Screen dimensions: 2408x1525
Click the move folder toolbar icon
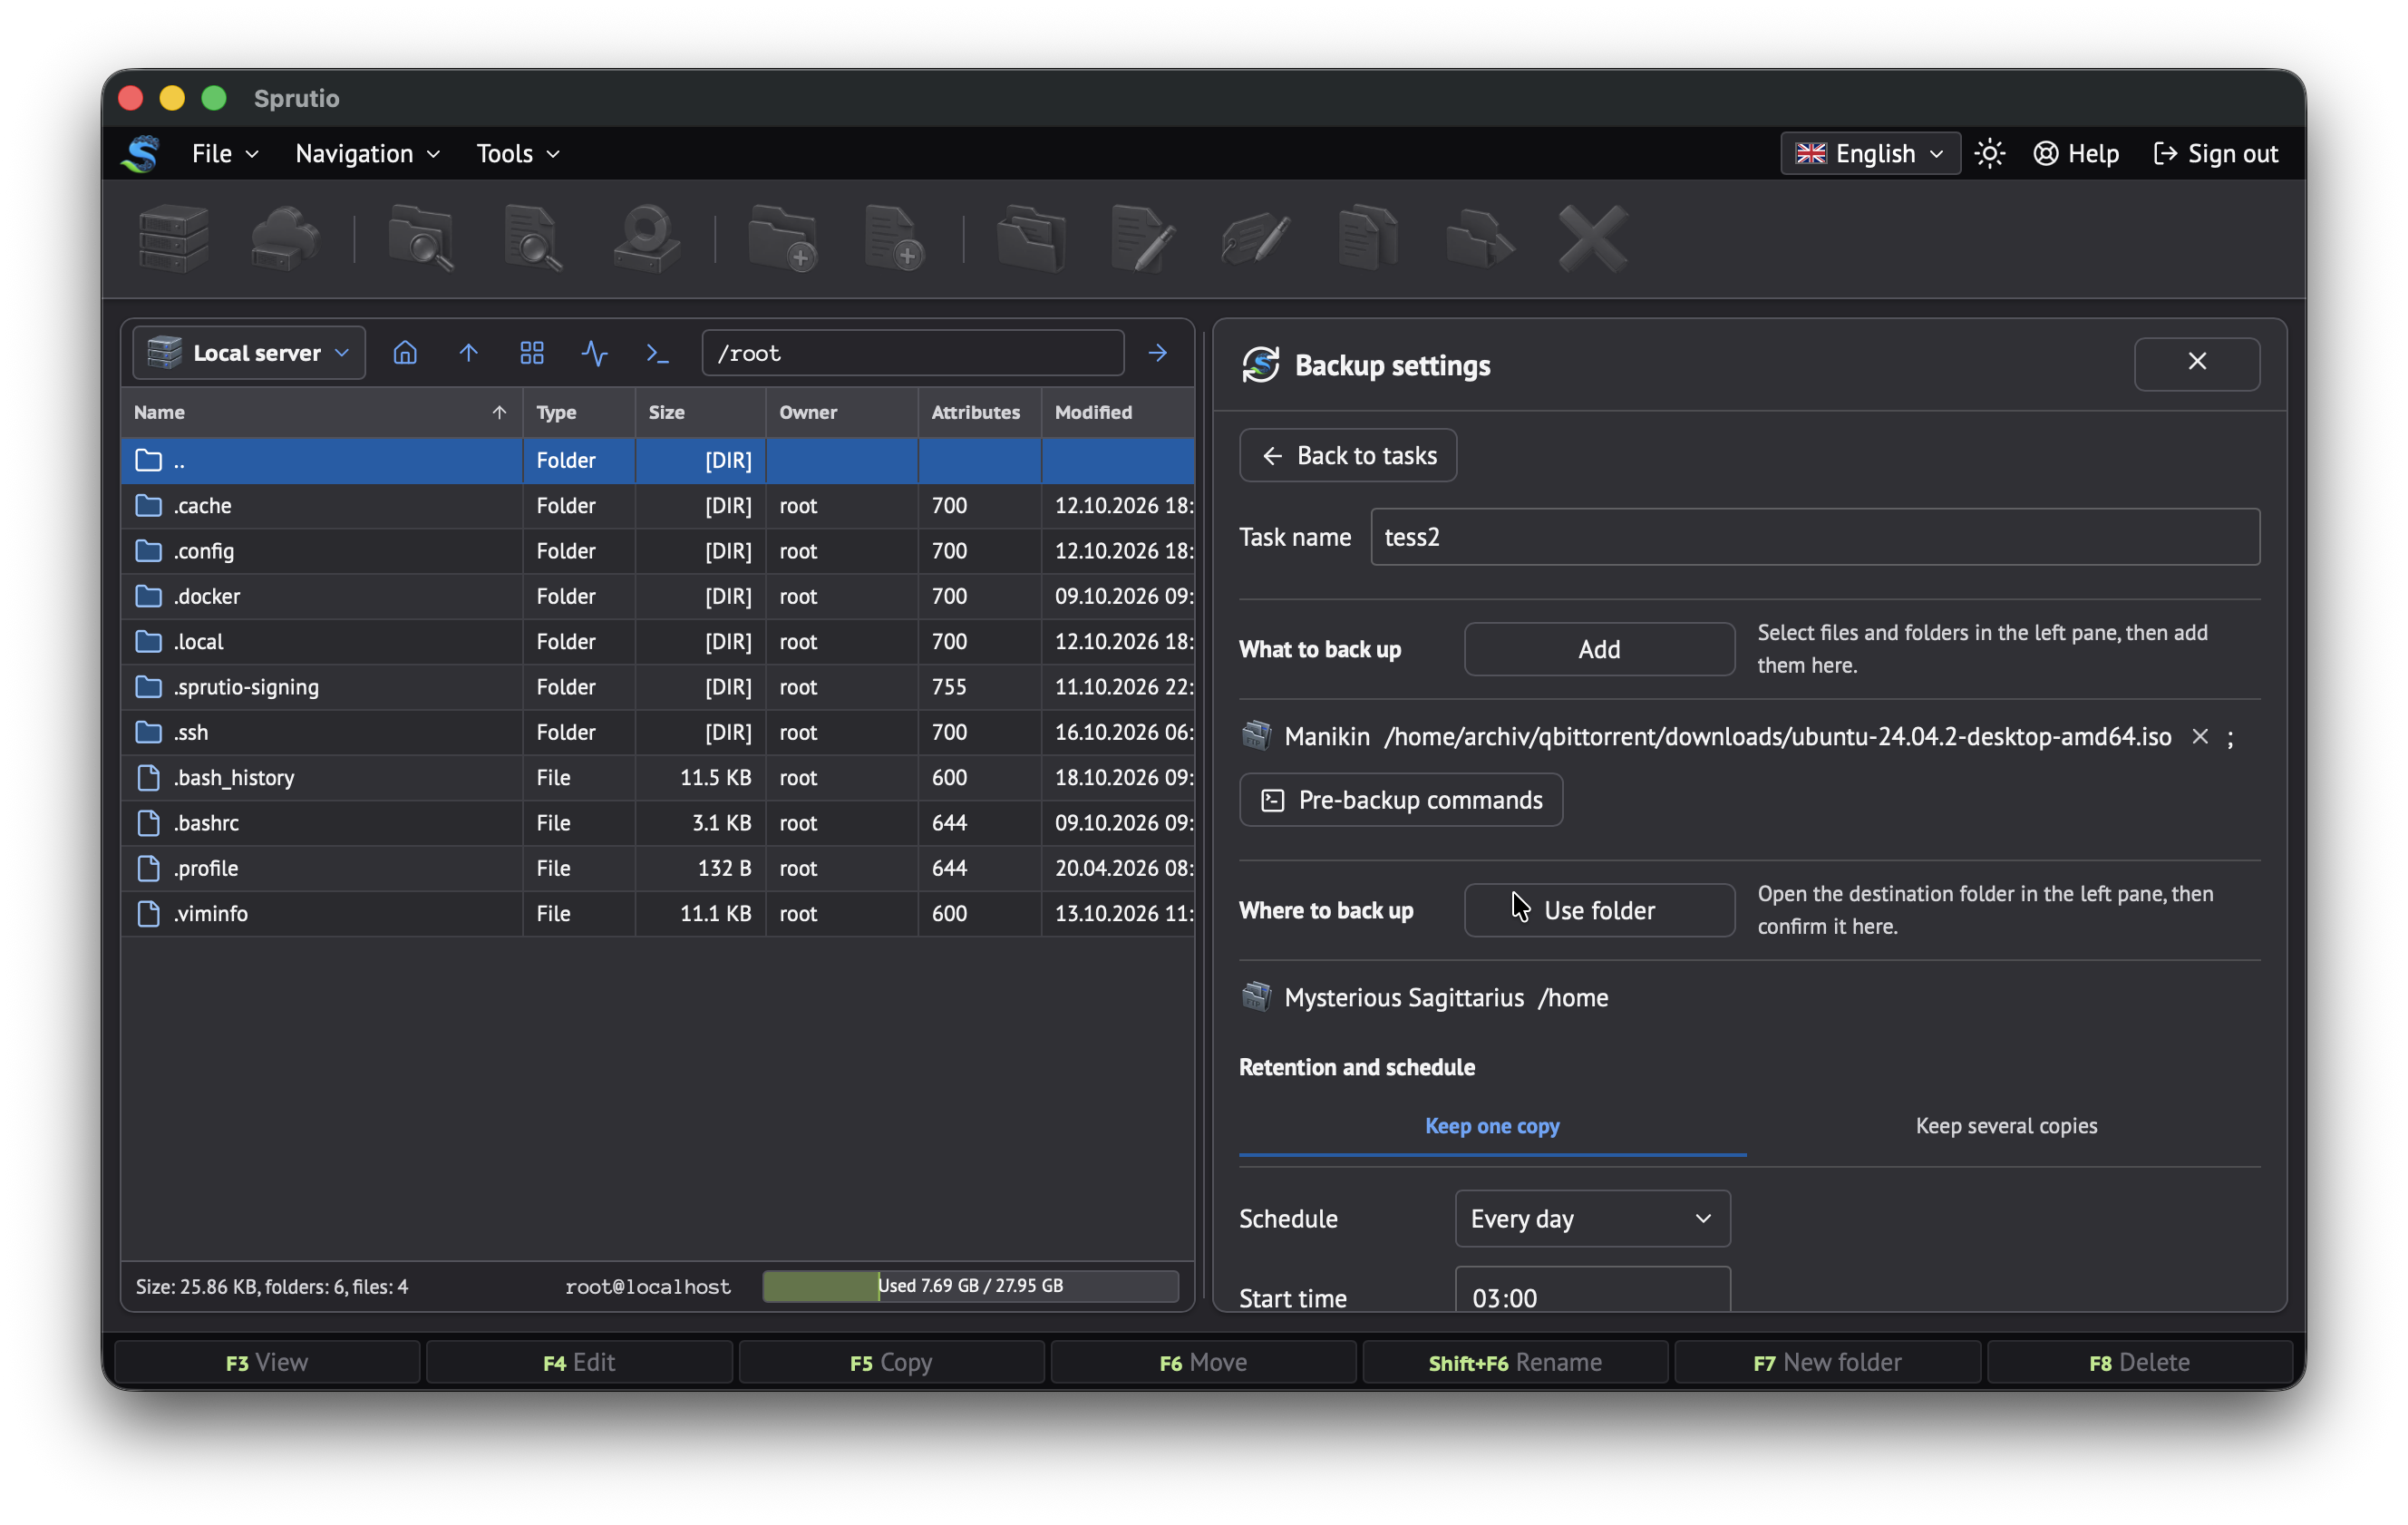pos(1480,238)
